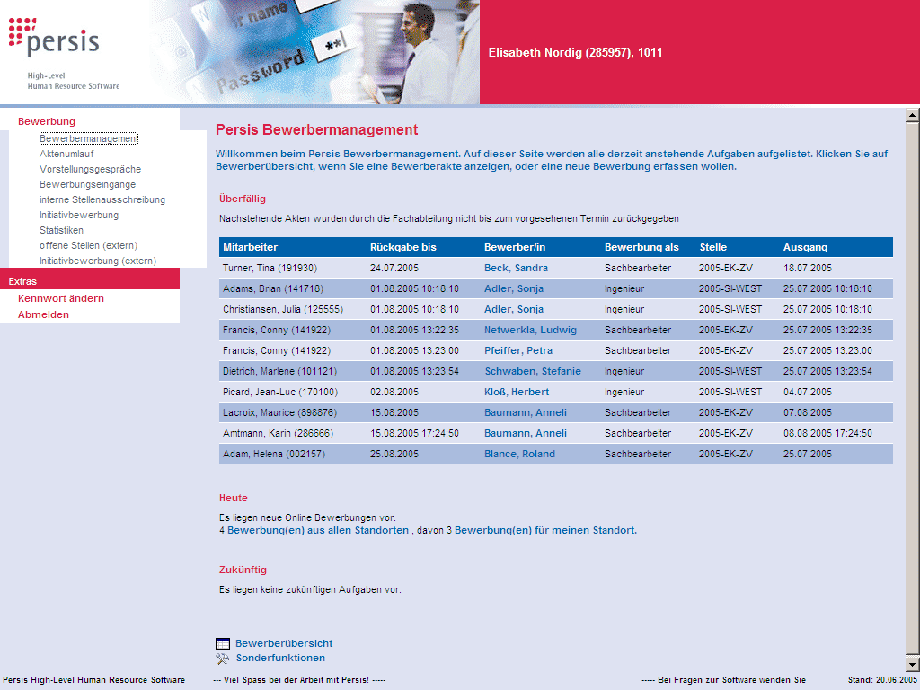
Task: Click the Bewerberübersicht table icon
Action: pos(222,643)
